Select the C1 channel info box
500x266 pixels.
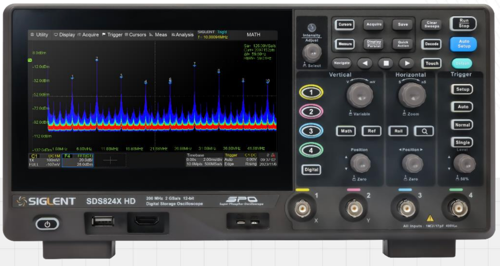[44, 160]
